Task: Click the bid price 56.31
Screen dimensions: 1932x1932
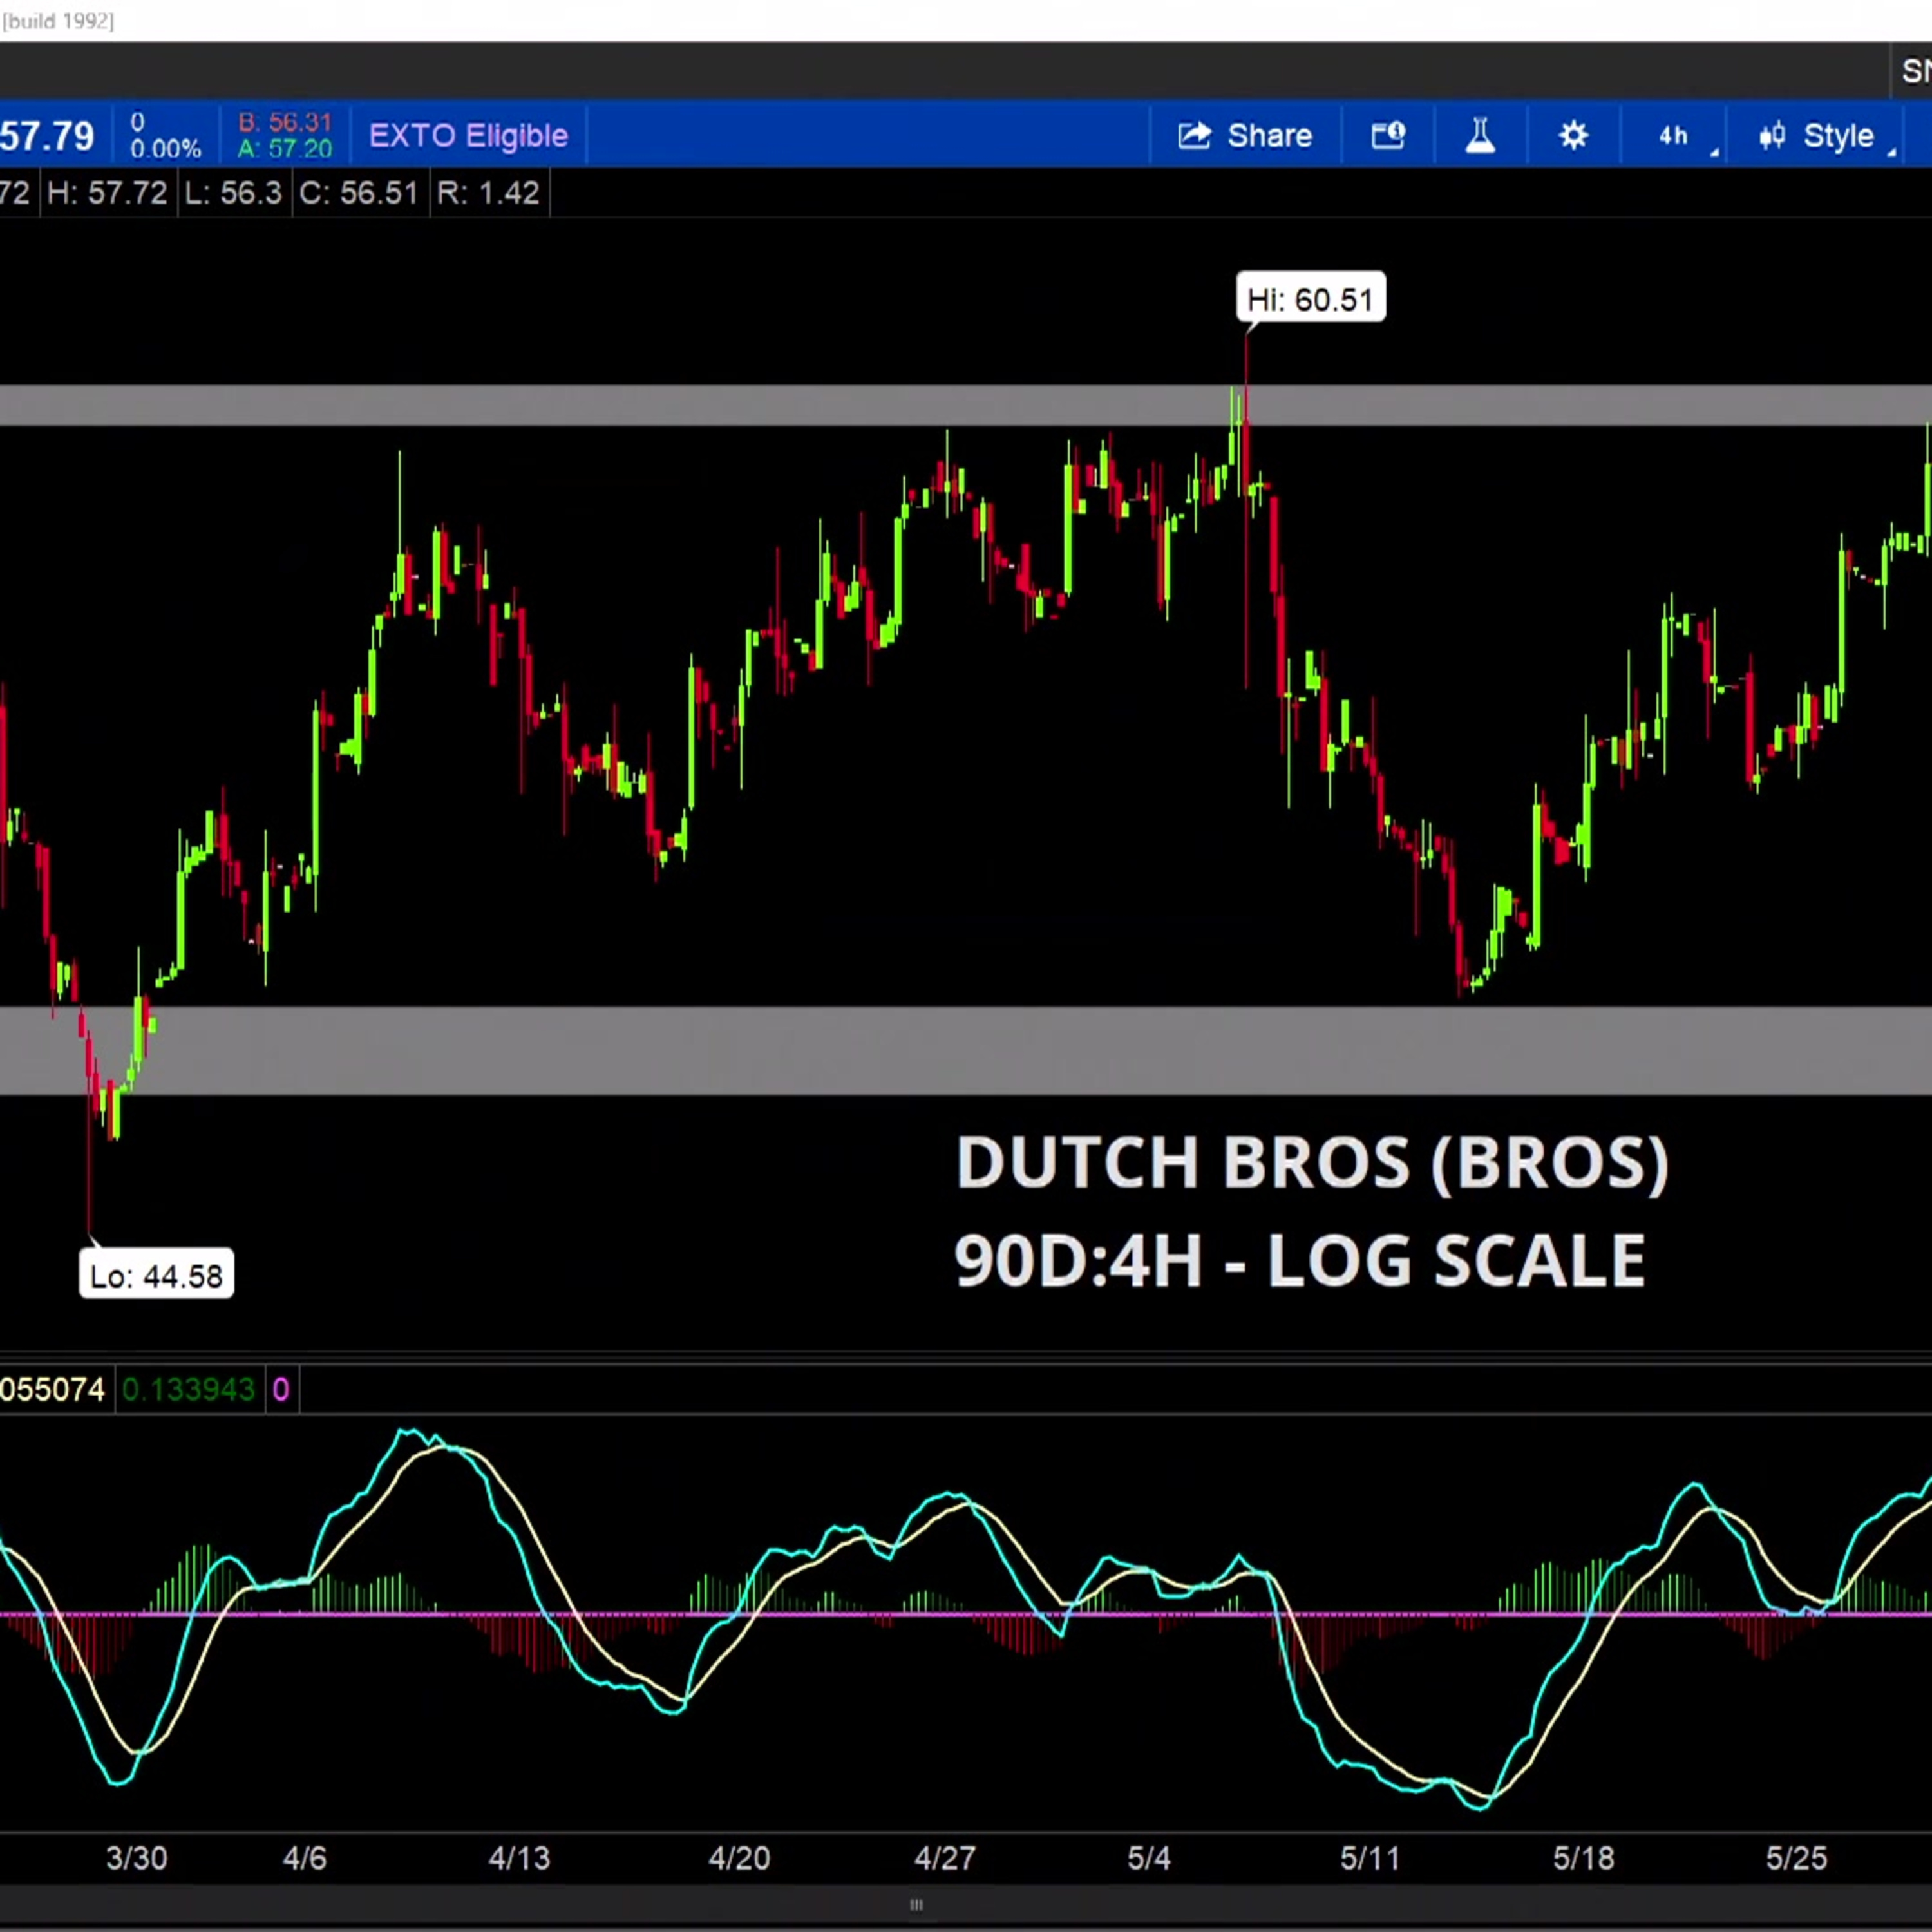Action: 285,122
